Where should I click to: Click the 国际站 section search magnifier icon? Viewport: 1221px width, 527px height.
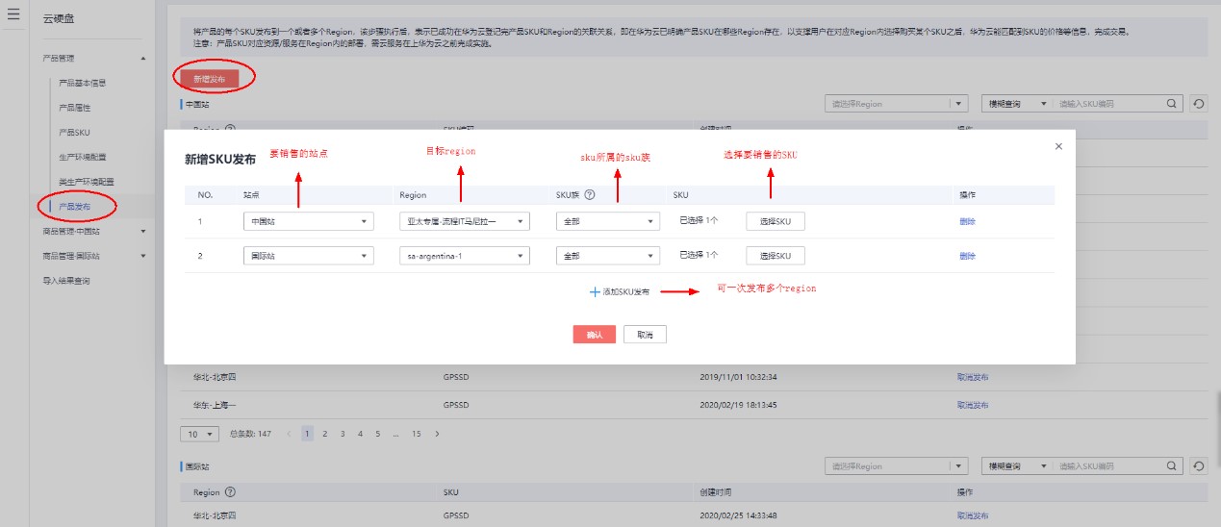(1172, 465)
